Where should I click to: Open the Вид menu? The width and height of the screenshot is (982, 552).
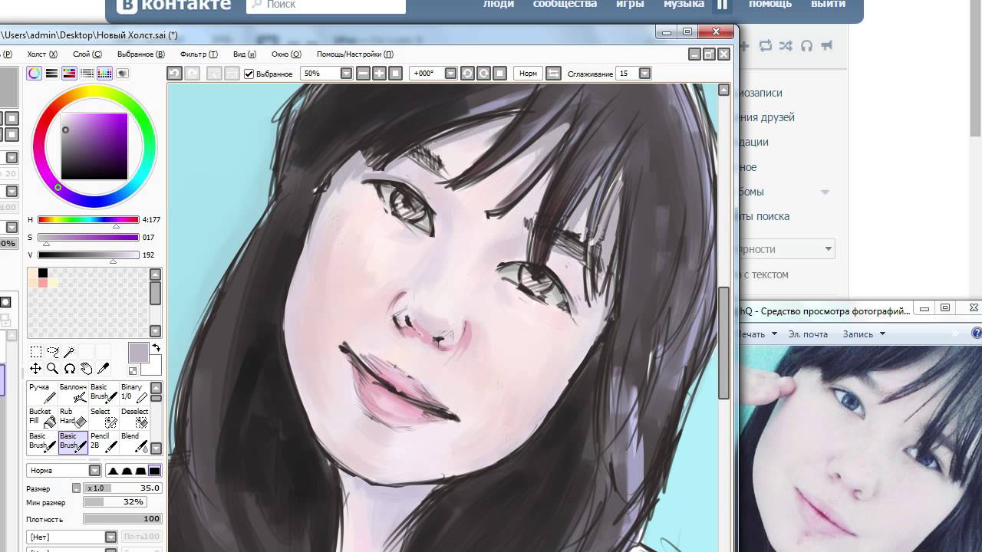244,54
